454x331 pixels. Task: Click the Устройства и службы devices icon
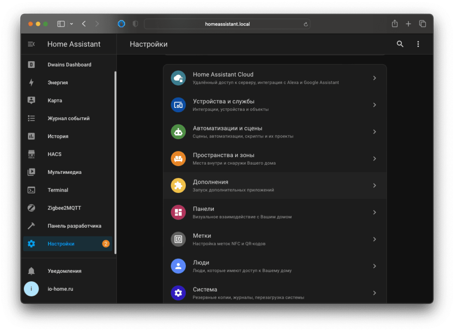pos(178,105)
